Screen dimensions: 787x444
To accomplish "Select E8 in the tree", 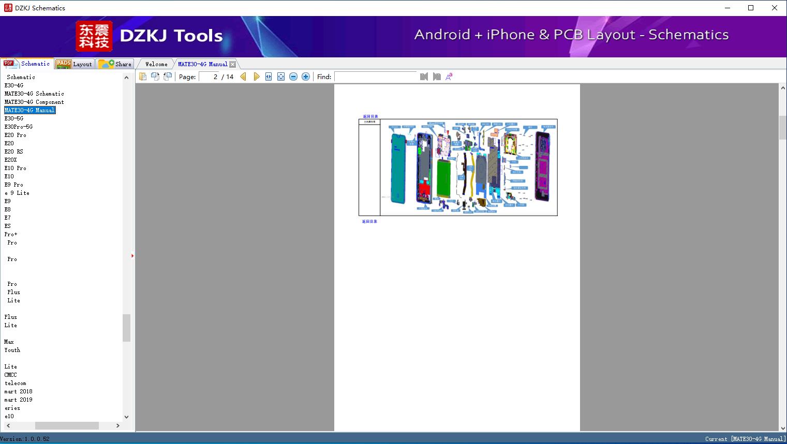I will [x=8, y=209].
